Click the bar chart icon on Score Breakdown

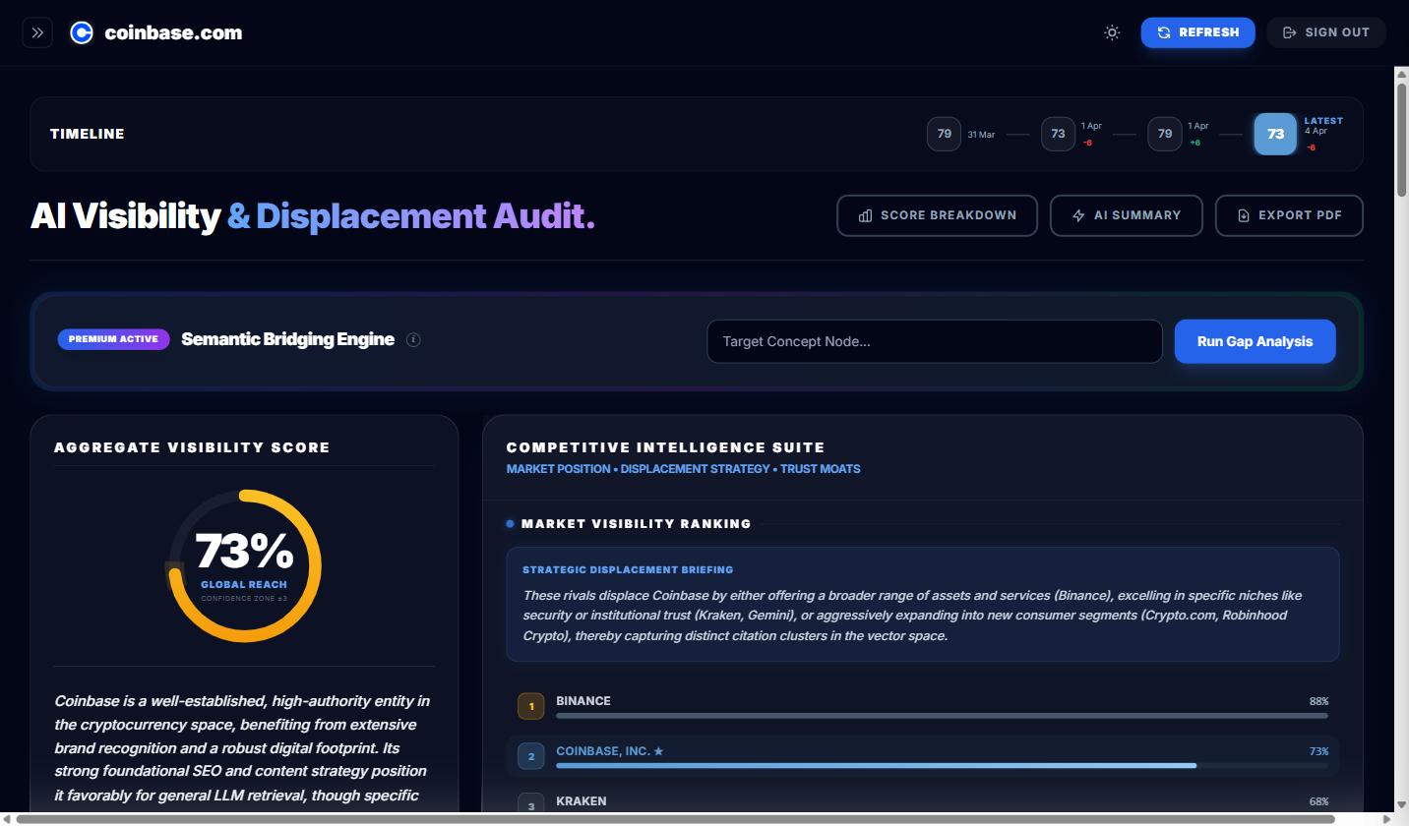[867, 215]
